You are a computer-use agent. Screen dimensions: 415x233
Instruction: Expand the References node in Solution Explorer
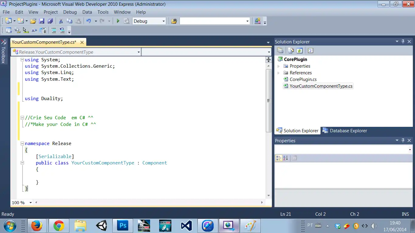pyautogui.click(x=278, y=73)
